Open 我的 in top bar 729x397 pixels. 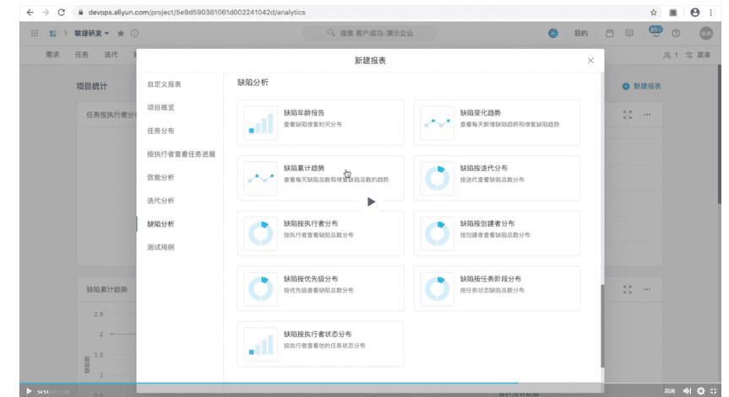pyautogui.click(x=580, y=34)
